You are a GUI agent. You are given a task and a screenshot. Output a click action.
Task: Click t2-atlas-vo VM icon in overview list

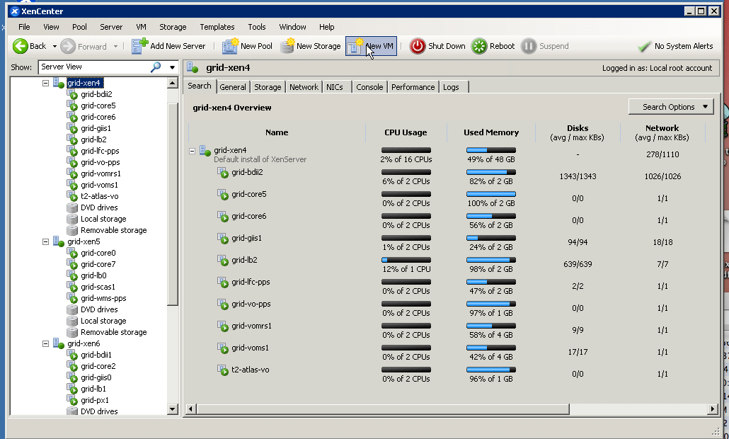coord(223,370)
